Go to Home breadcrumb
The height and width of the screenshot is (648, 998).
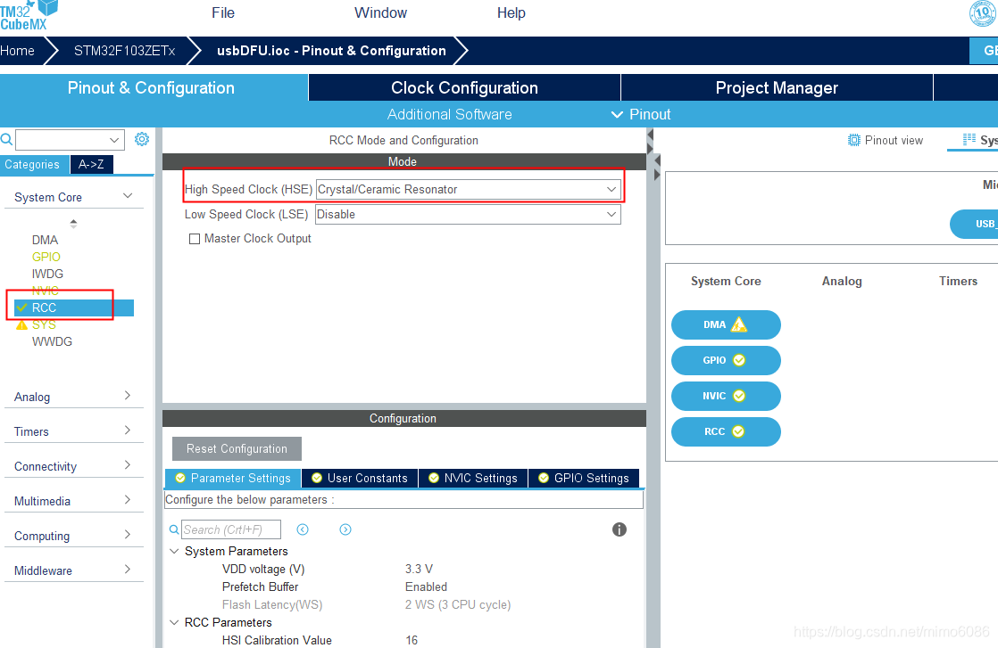[x=18, y=51]
